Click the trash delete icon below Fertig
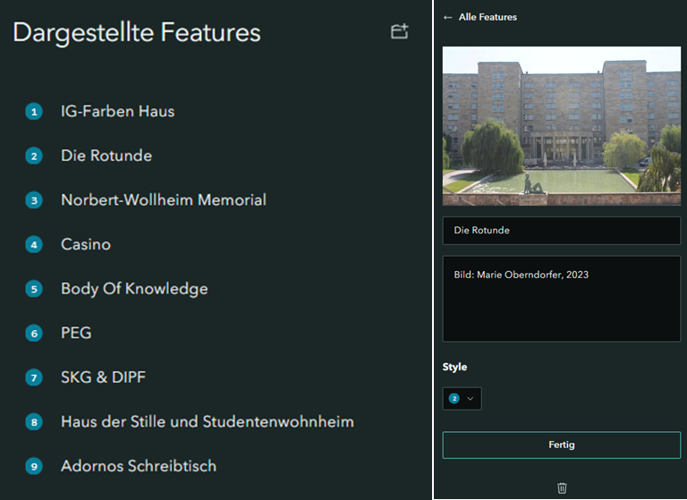Viewport: 687px width, 500px height. click(x=562, y=487)
